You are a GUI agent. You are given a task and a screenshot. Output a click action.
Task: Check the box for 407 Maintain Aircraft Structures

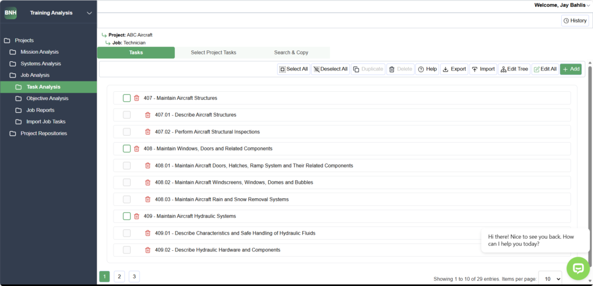pos(127,98)
